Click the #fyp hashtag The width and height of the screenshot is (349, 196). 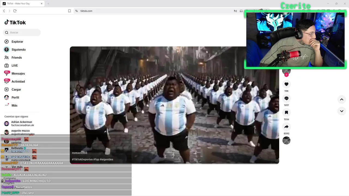(96, 159)
